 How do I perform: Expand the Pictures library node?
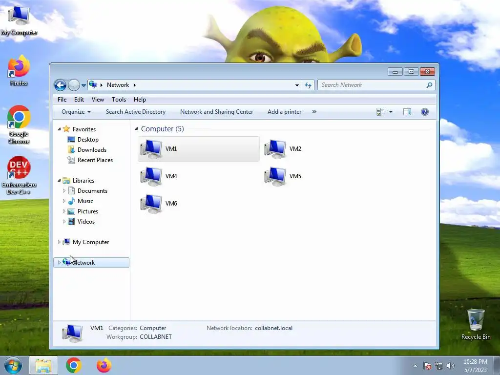[64, 211]
